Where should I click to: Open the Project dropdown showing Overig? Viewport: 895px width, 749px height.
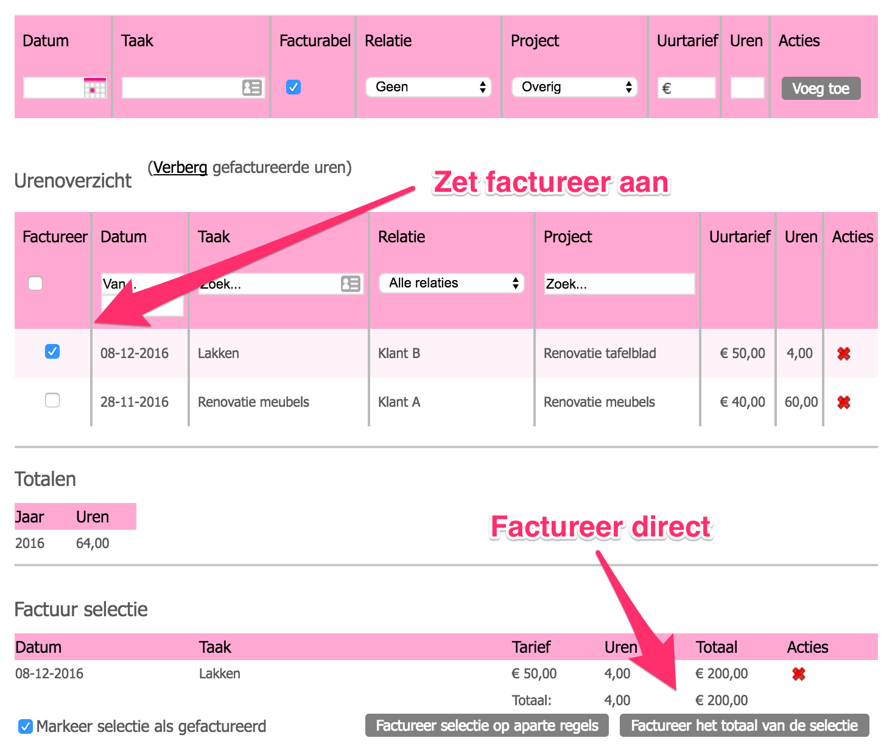[574, 87]
